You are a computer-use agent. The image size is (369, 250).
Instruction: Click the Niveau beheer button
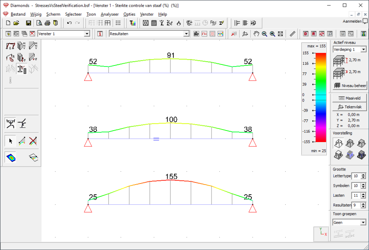pos(350,86)
